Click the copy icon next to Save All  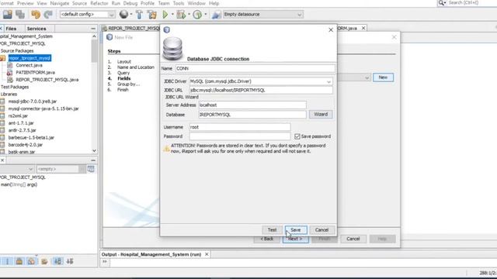[x=20, y=14]
